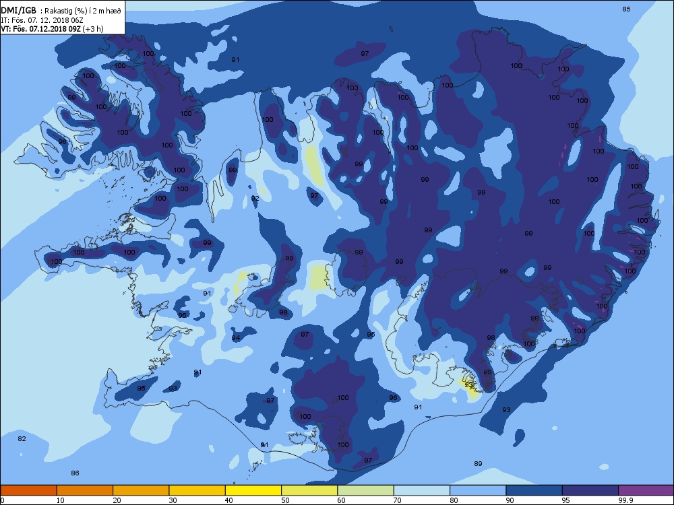Click the '82' value over the ocean

click(22, 438)
